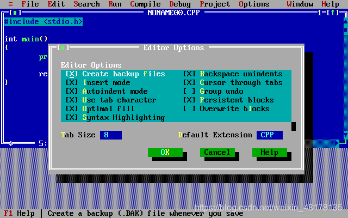Click F1 Help in the status bar
This screenshot has height=218, width=348.
pos(20,214)
